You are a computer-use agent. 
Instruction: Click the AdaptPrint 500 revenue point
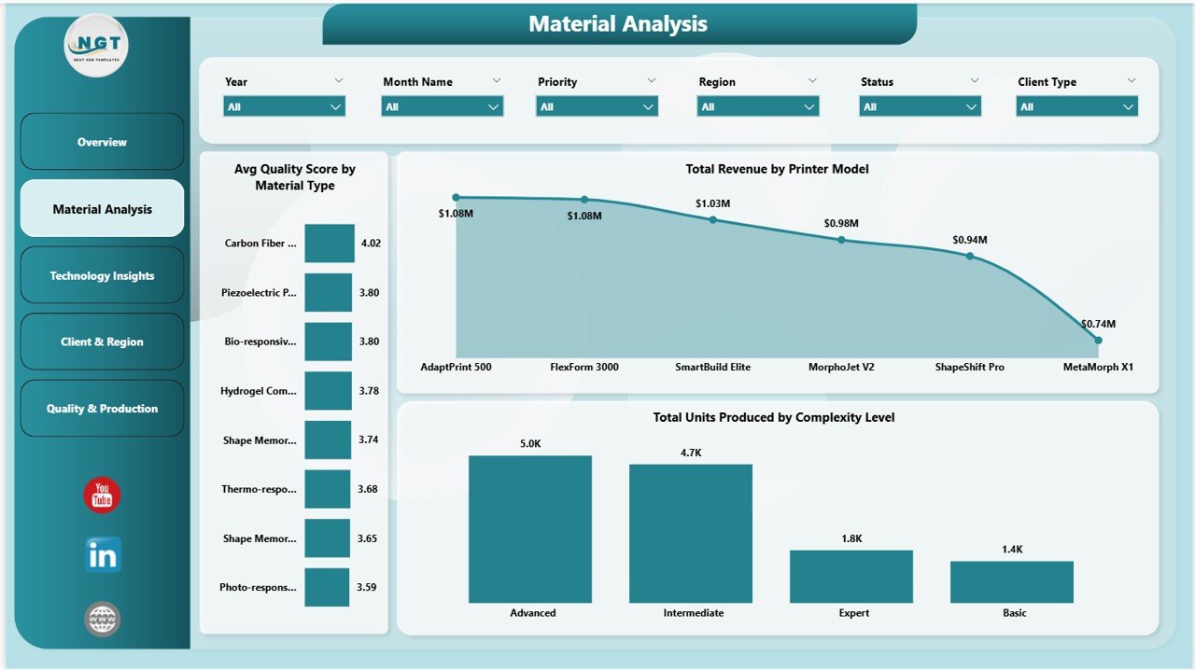click(x=456, y=197)
